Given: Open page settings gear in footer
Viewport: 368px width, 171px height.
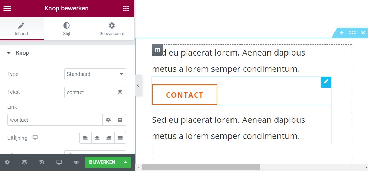Looking at the screenshot, I should pyautogui.click(x=7, y=162).
